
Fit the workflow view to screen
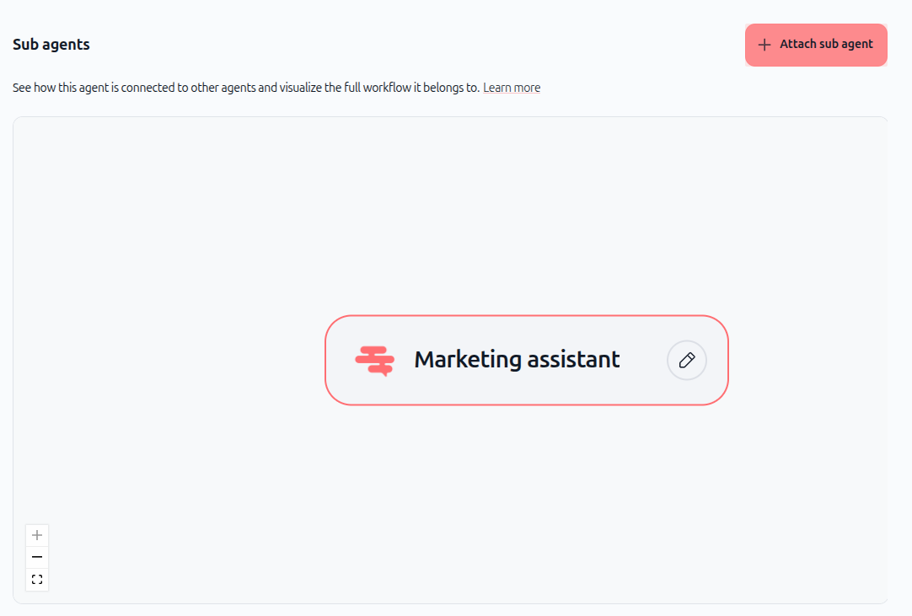tap(37, 580)
